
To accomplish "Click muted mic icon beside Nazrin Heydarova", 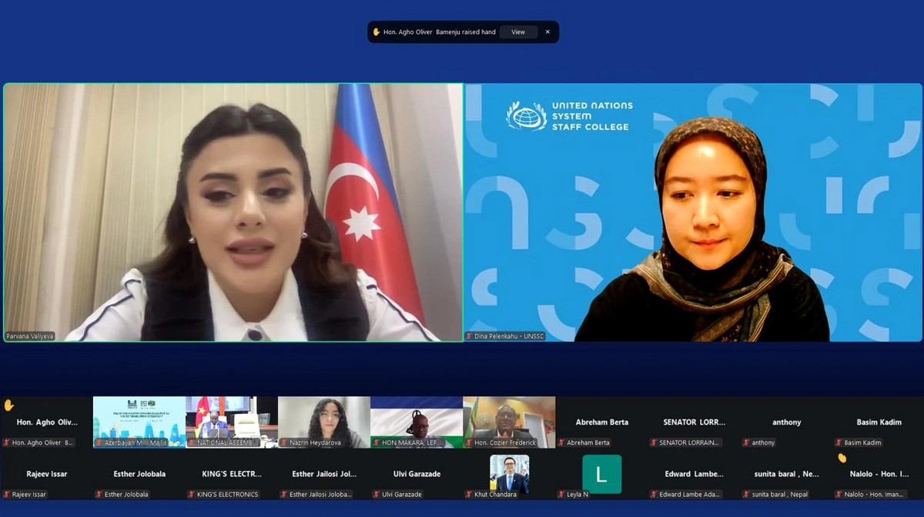I will tap(284, 442).
